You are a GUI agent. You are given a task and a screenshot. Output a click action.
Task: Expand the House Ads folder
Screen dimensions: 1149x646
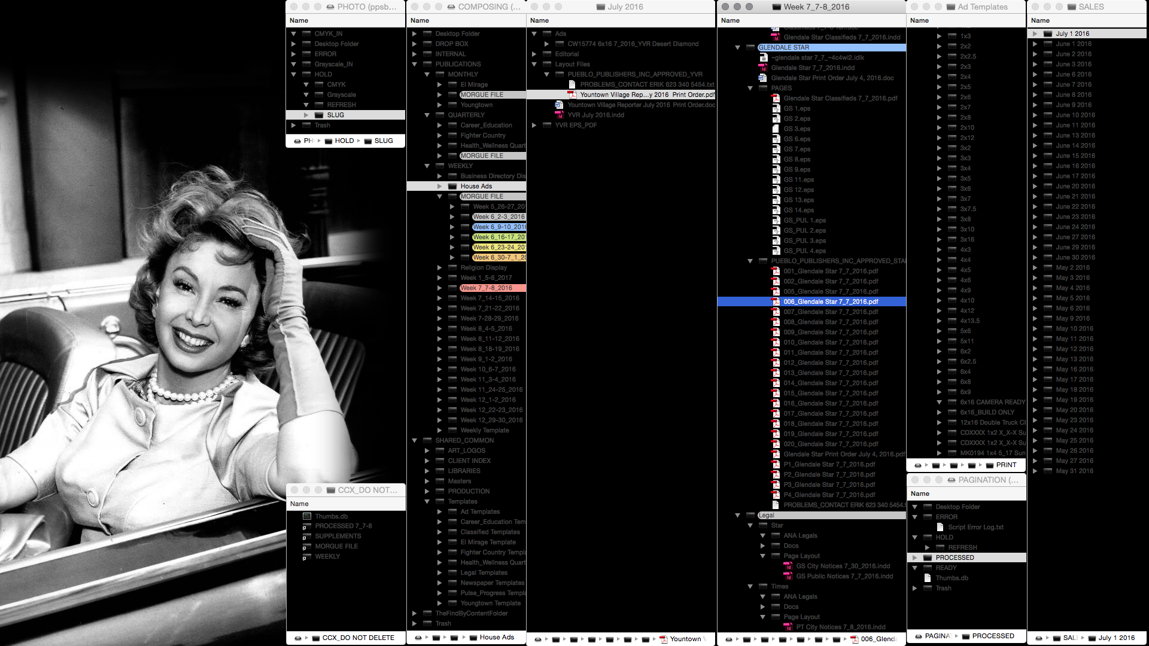pos(440,187)
